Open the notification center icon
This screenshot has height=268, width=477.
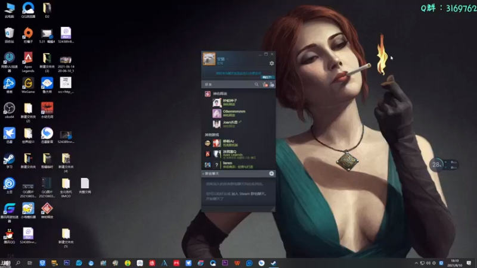[x=469, y=263]
